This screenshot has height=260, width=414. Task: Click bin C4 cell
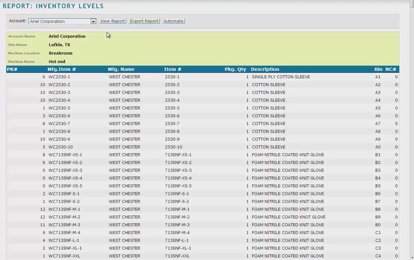(378, 256)
